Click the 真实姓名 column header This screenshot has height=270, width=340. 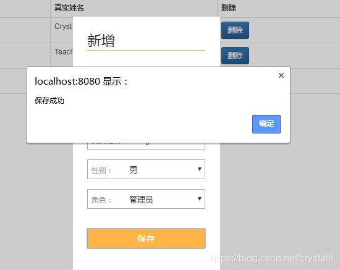[x=69, y=8]
